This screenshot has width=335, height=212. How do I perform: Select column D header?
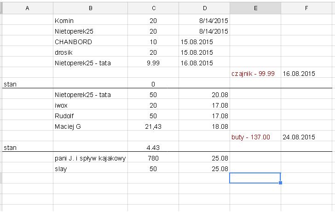point(204,8)
